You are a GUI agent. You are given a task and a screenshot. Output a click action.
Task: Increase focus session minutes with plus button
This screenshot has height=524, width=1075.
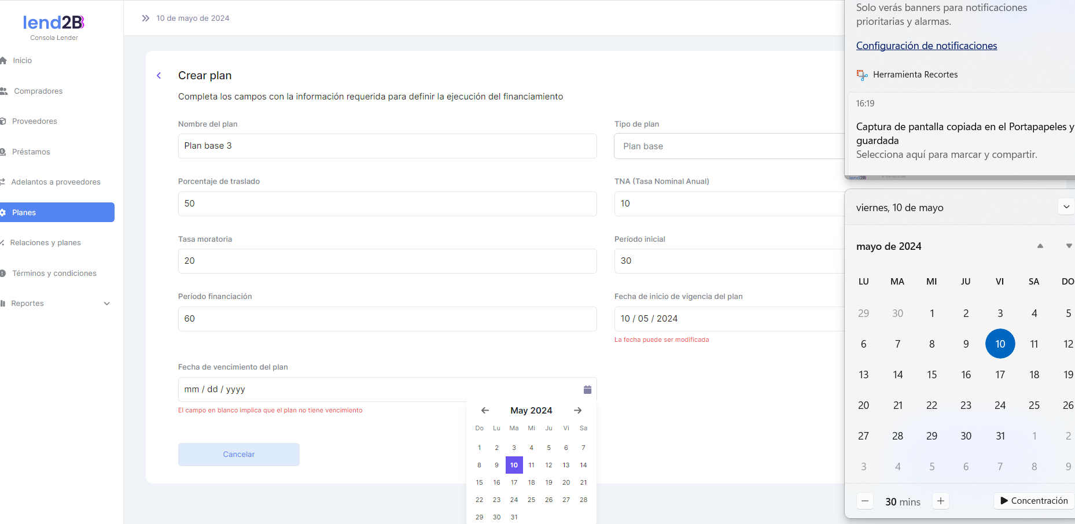coord(940,501)
